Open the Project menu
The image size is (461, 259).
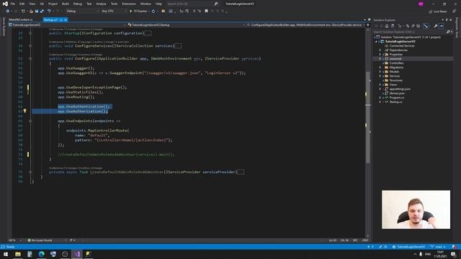(53, 4)
